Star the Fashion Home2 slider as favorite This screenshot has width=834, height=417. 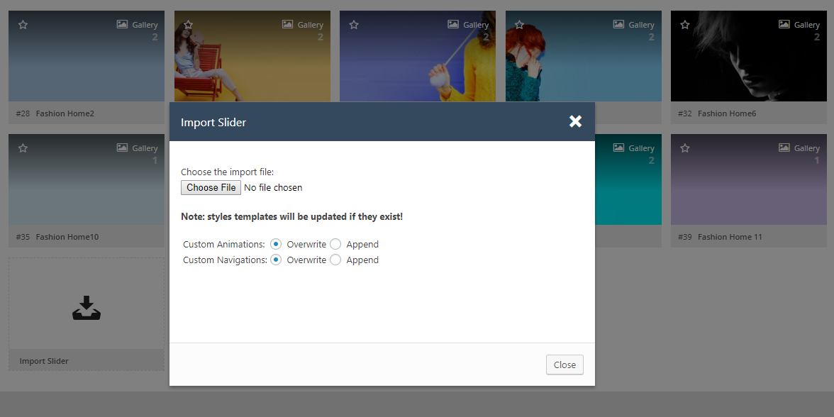pos(23,25)
